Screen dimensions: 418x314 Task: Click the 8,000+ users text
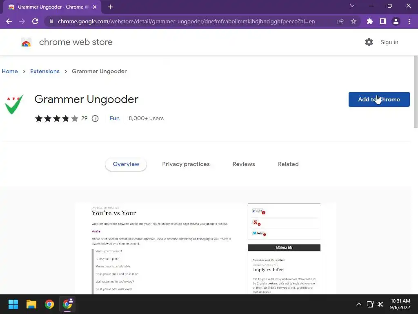coord(146,118)
